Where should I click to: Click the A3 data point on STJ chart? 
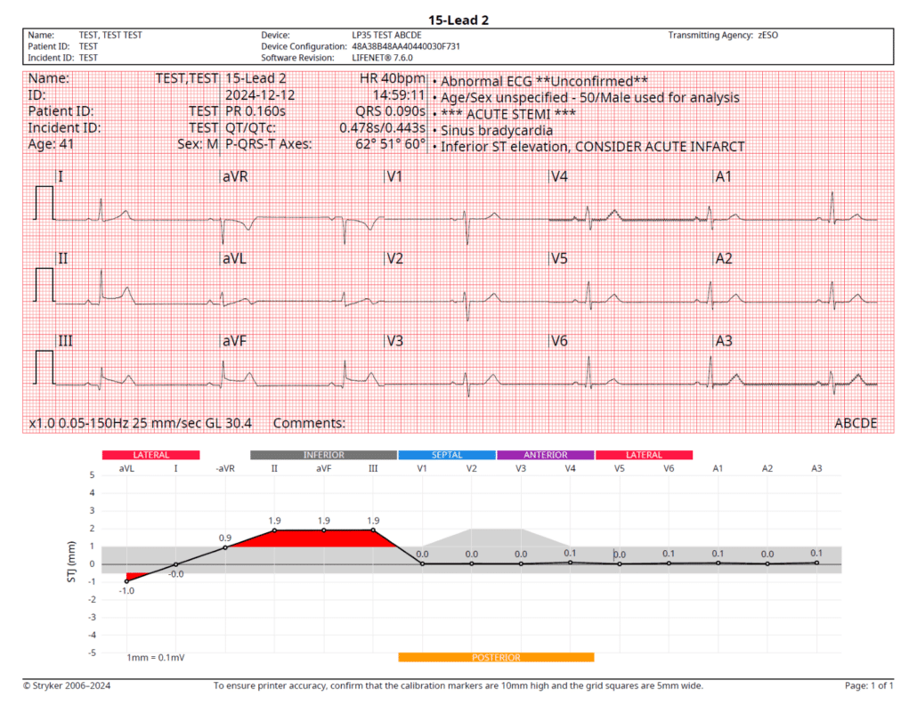point(816,563)
